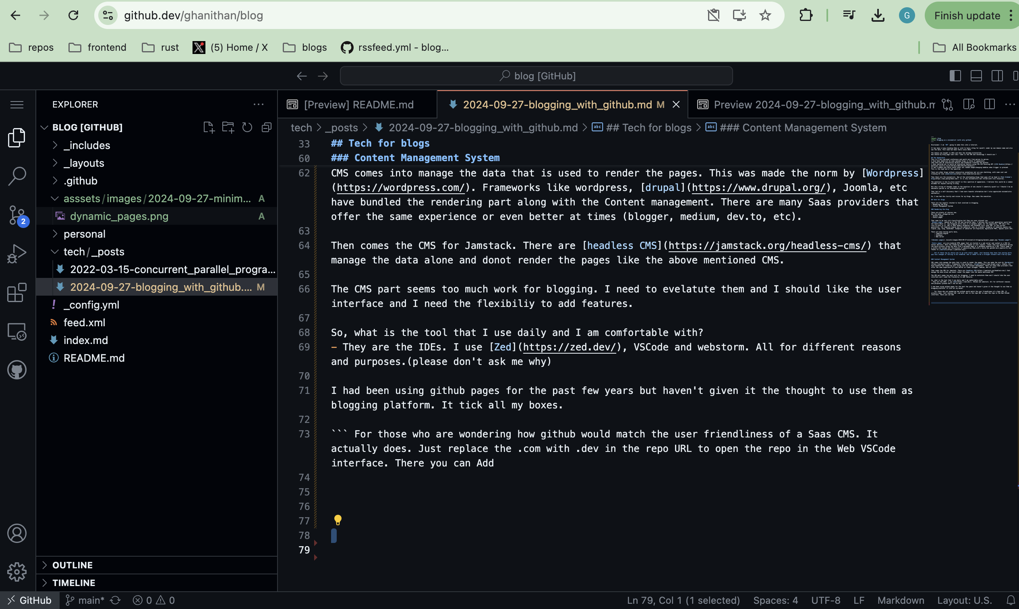Image resolution: width=1019 pixels, height=609 pixels.
Task: Toggle secondary side bar visibility
Action: point(997,76)
